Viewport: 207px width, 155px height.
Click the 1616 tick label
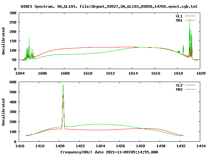(156, 73)
